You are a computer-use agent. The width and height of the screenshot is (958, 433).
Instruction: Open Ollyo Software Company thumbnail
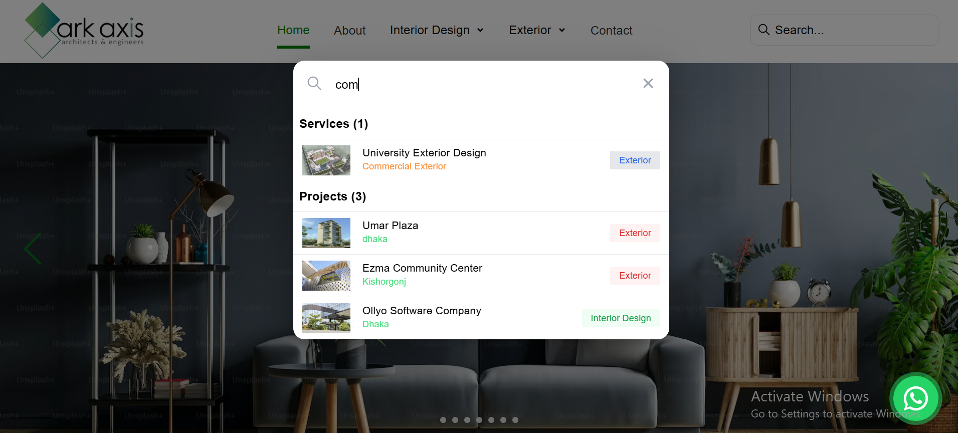[x=326, y=318]
